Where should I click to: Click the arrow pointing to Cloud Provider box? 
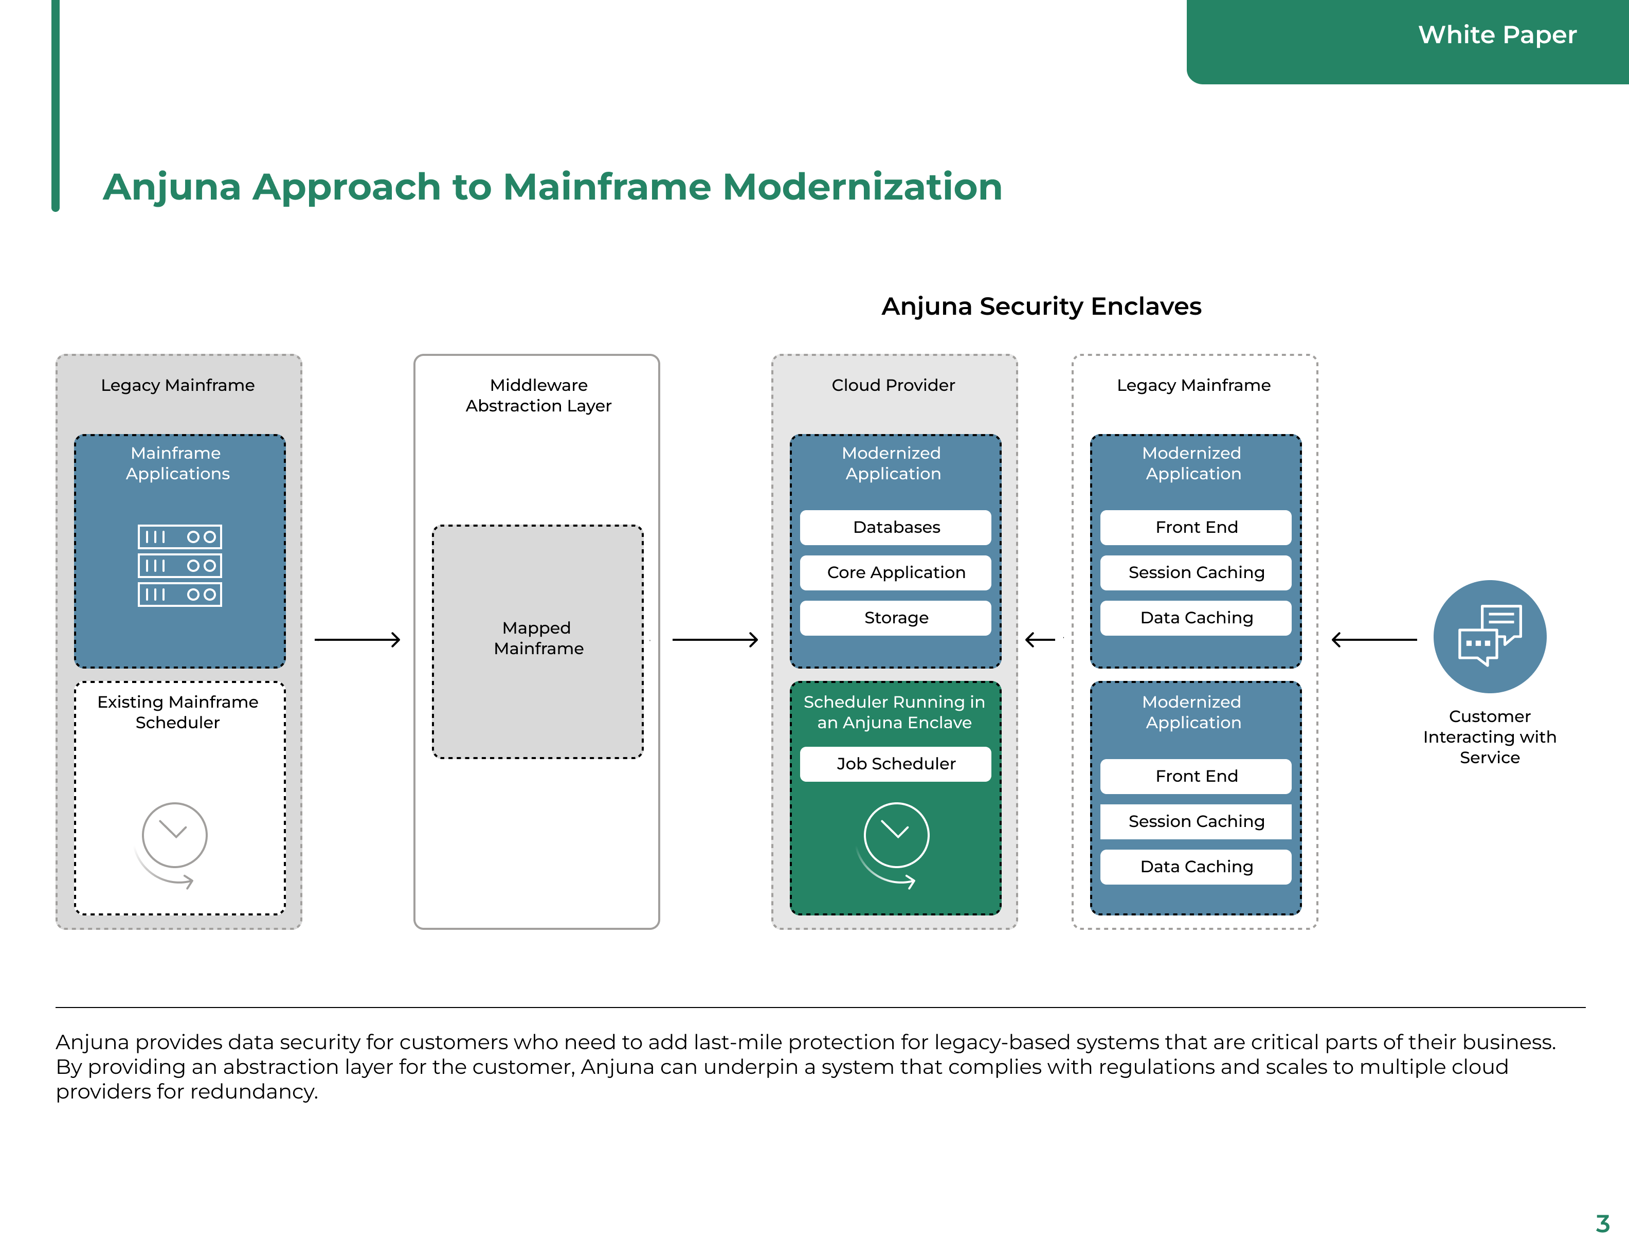[715, 639]
